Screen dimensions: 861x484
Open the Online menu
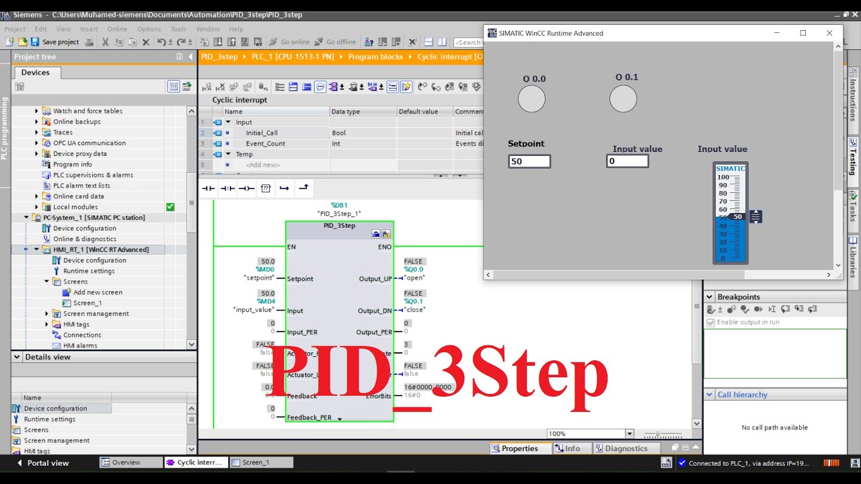[117, 29]
